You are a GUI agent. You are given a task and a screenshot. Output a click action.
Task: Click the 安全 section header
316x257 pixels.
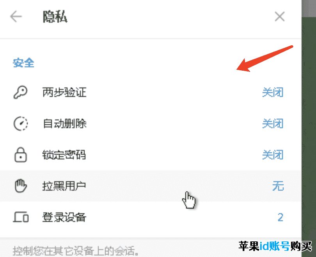23,63
